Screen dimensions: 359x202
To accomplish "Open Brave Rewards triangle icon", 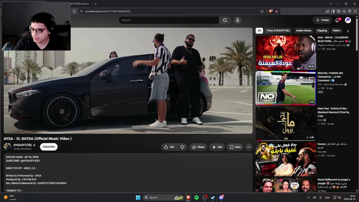I will tap(277, 11).
